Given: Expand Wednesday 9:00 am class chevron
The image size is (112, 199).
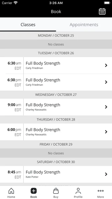Looking at the screenshot, I should (106, 107).
